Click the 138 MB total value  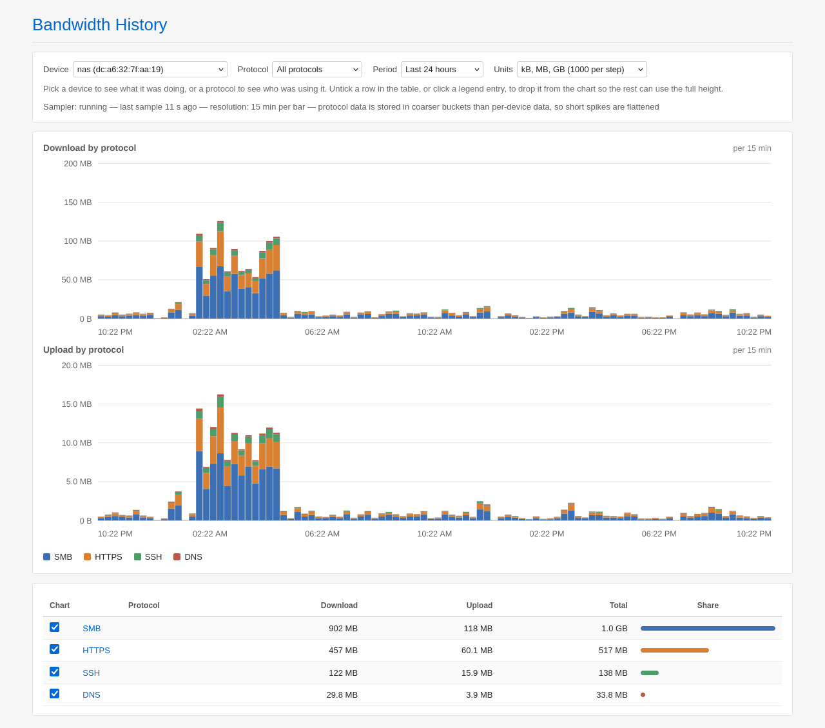tap(613, 673)
